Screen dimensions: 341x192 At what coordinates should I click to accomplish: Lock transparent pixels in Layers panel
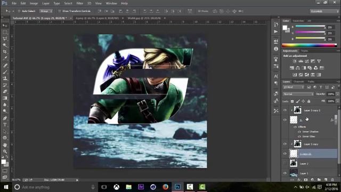point(293,101)
